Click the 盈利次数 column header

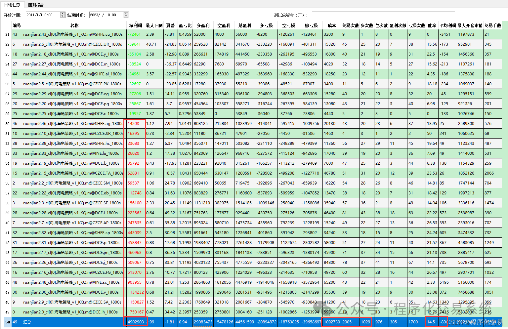click(x=398, y=25)
